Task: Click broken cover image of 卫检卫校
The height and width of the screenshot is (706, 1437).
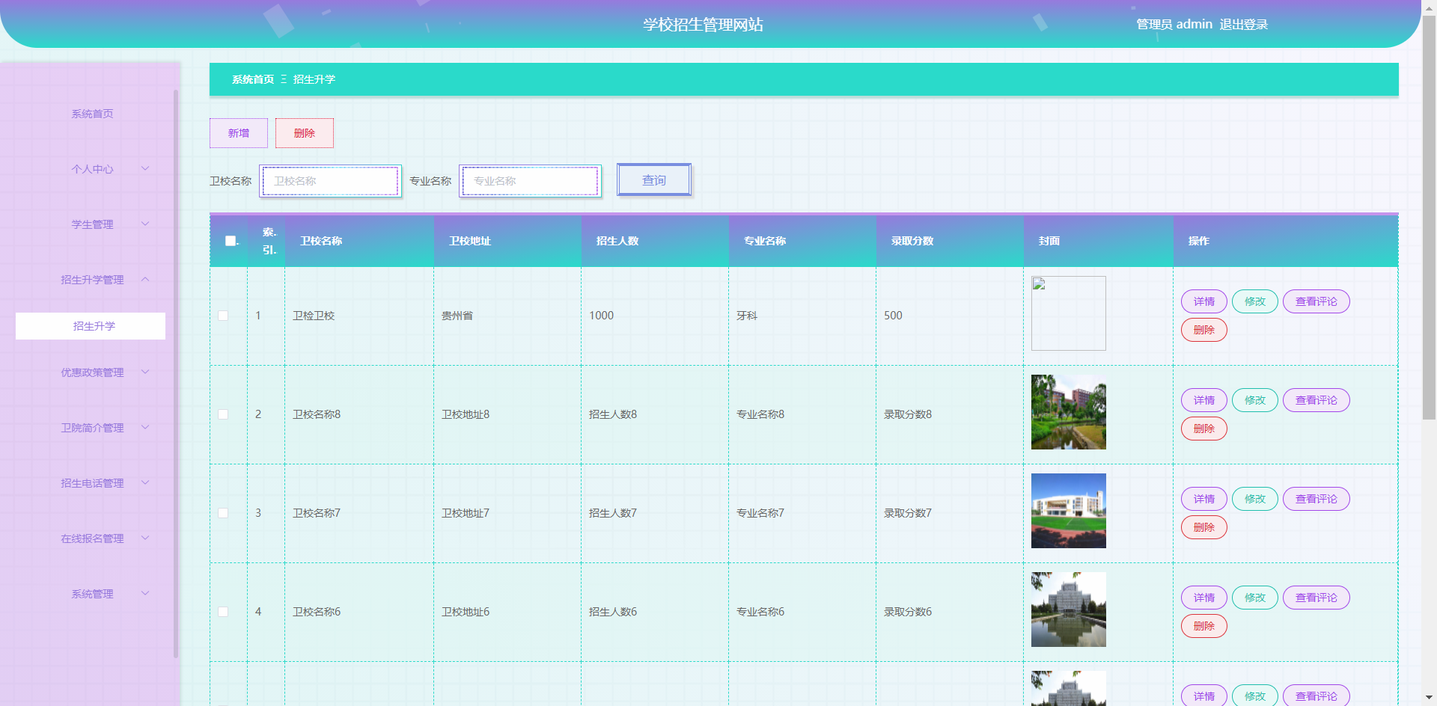Action: pyautogui.click(x=1068, y=313)
